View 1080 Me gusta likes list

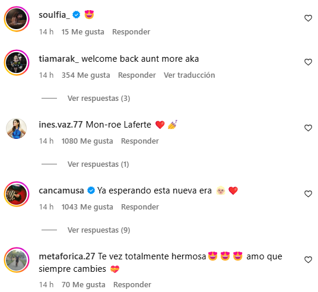87,141
